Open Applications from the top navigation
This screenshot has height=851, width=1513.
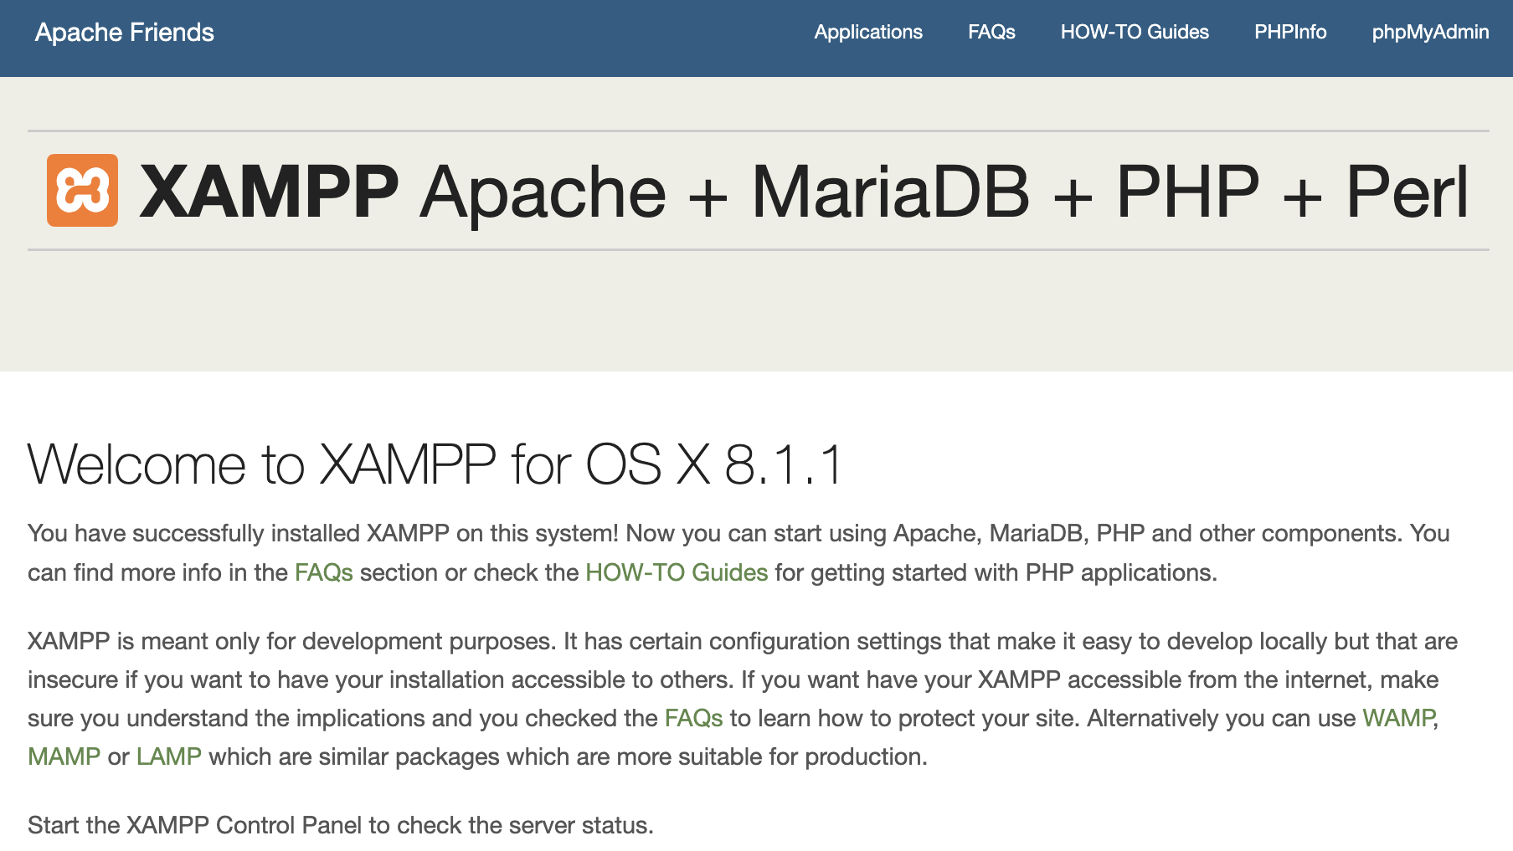coord(867,32)
